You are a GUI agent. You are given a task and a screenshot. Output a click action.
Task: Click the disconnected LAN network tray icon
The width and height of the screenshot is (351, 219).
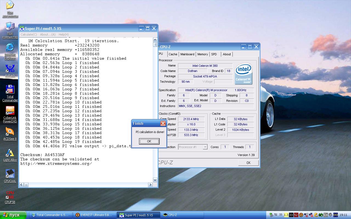click(x=311, y=215)
